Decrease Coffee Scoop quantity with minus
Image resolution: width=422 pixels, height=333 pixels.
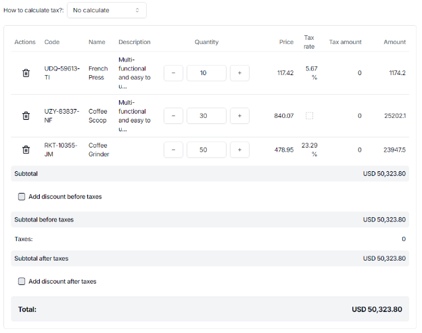[x=173, y=116]
